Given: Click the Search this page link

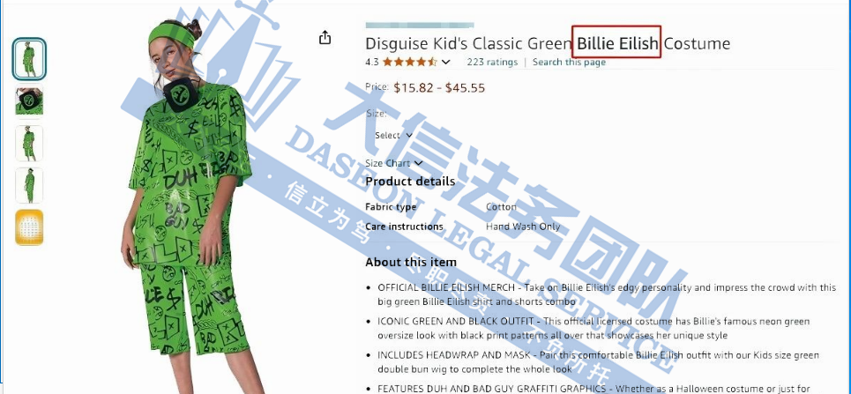Looking at the screenshot, I should click(x=569, y=62).
